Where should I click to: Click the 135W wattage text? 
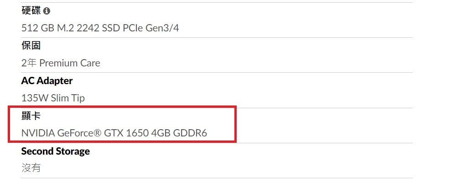[x=35, y=98]
